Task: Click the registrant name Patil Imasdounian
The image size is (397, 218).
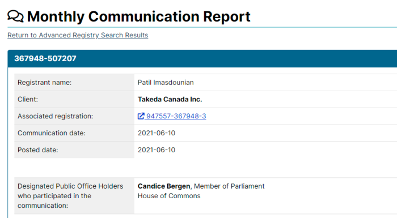Action: pos(166,83)
